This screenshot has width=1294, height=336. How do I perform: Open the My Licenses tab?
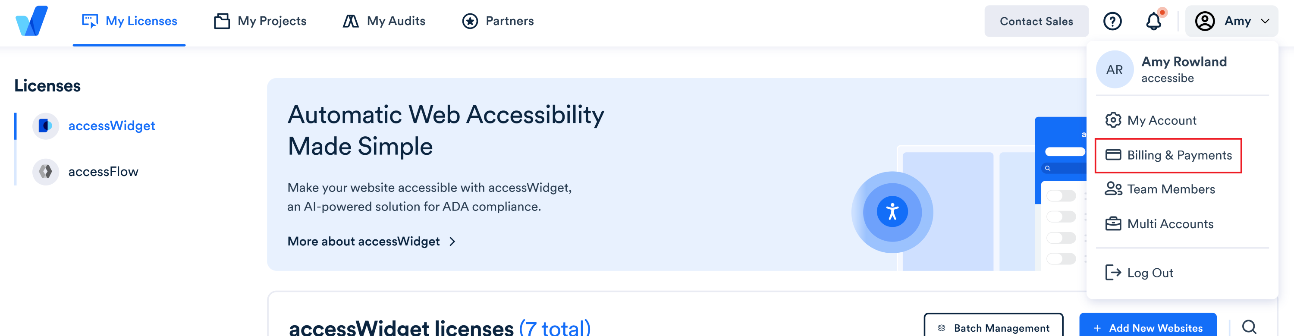[x=129, y=21]
